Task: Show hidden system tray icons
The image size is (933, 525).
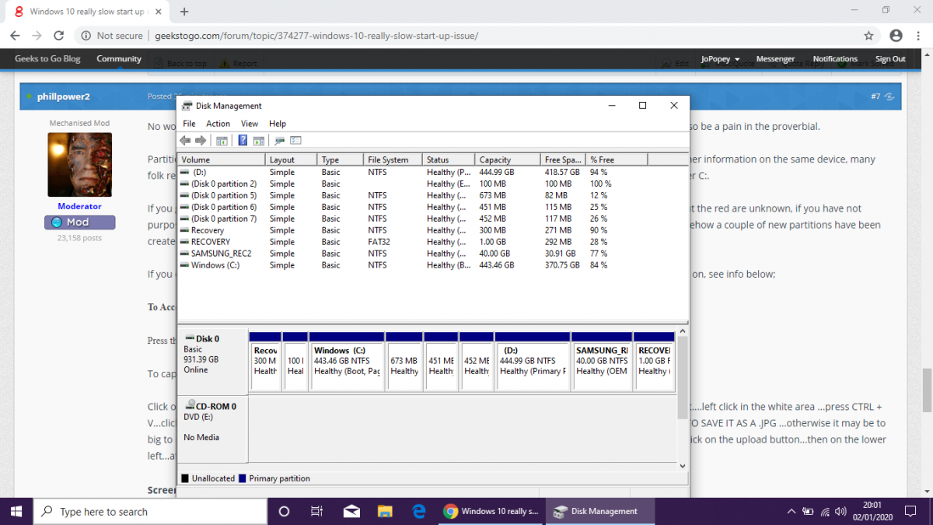Action: click(x=791, y=512)
